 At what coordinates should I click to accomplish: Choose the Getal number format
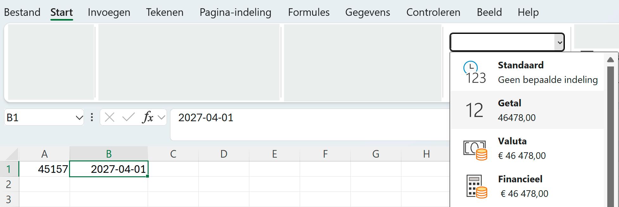pos(527,110)
